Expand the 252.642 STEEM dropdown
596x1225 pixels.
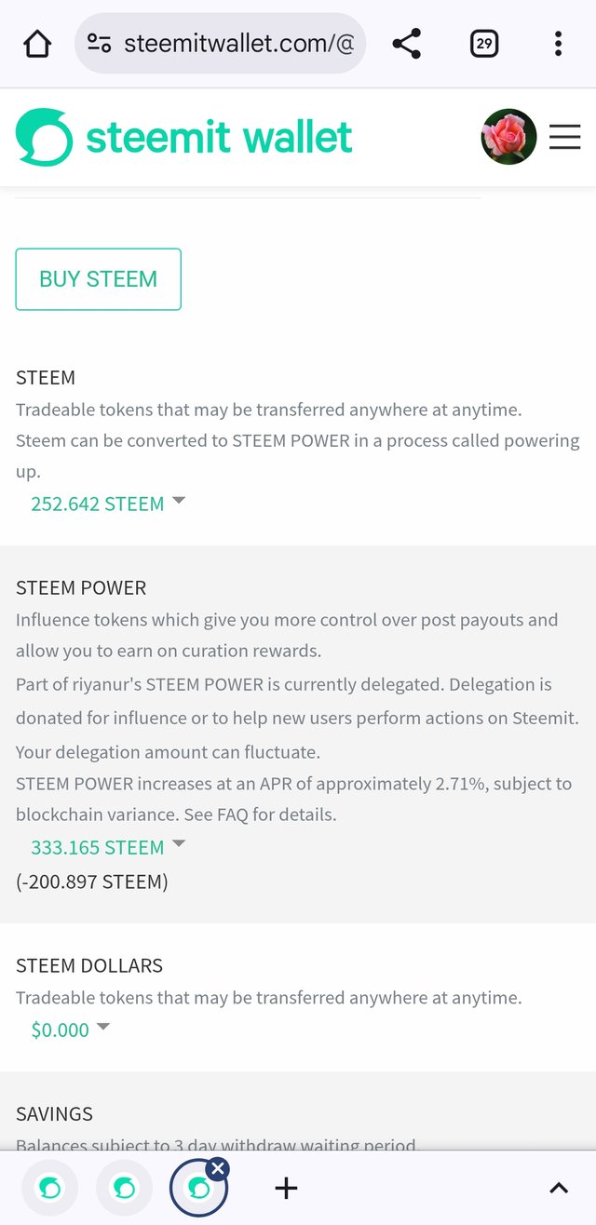tap(108, 504)
